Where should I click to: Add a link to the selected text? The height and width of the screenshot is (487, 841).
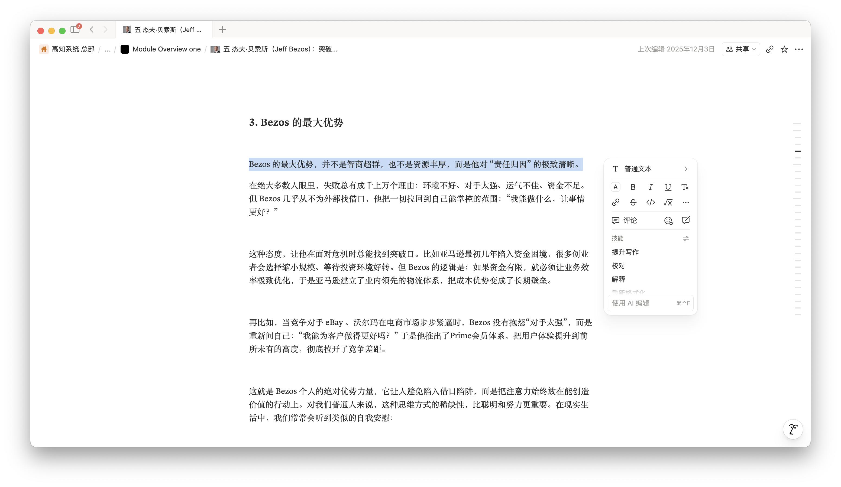click(x=615, y=203)
